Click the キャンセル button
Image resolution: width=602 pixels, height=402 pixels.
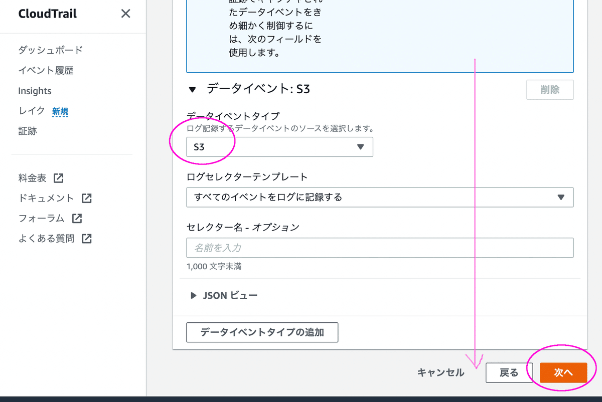click(x=441, y=372)
